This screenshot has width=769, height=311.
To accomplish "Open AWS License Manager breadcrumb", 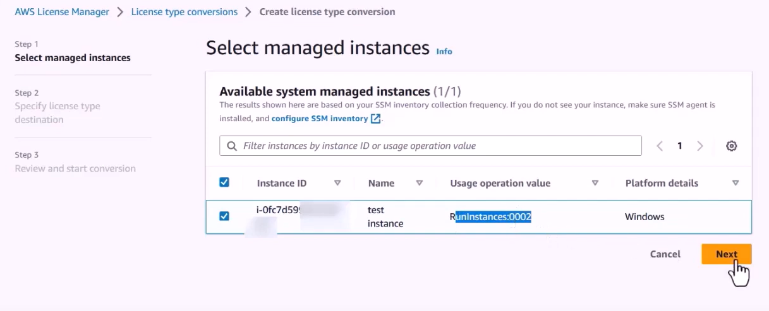I will pos(62,12).
